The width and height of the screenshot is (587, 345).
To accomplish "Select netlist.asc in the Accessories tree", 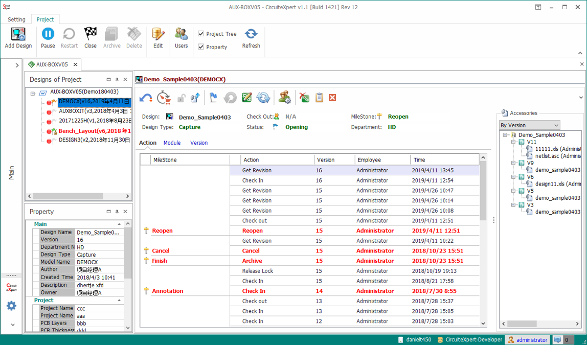I will [x=558, y=156].
